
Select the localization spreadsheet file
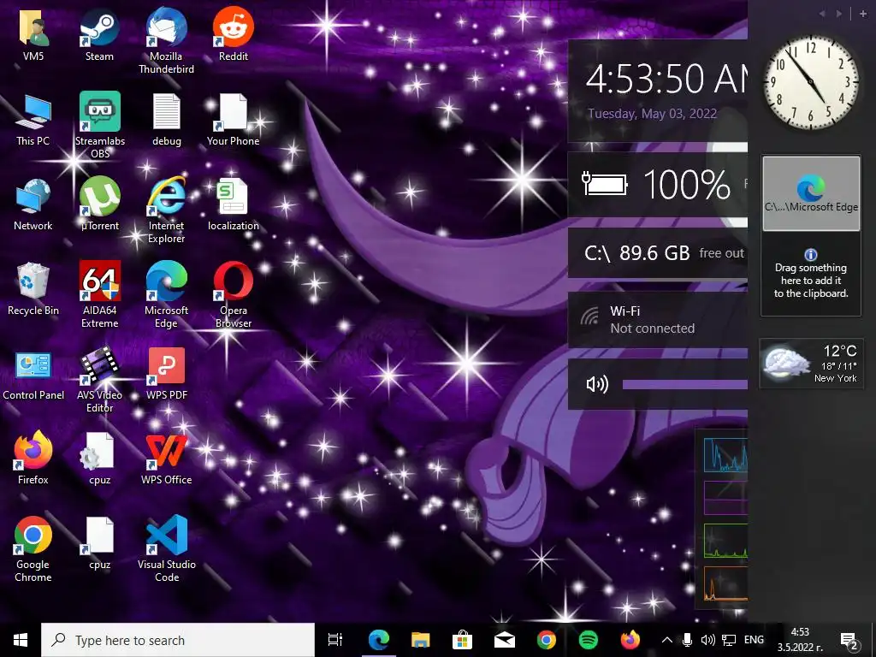pyautogui.click(x=233, y=204)
